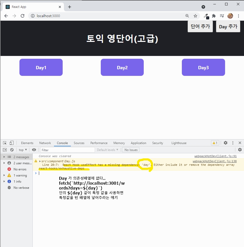Screen dimensions: 244x247
Task: Expand the src\component\Day.js warning entry
Action: [40, 161]
